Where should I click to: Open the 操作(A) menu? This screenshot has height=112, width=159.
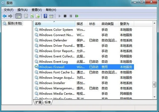click(23, 10)
